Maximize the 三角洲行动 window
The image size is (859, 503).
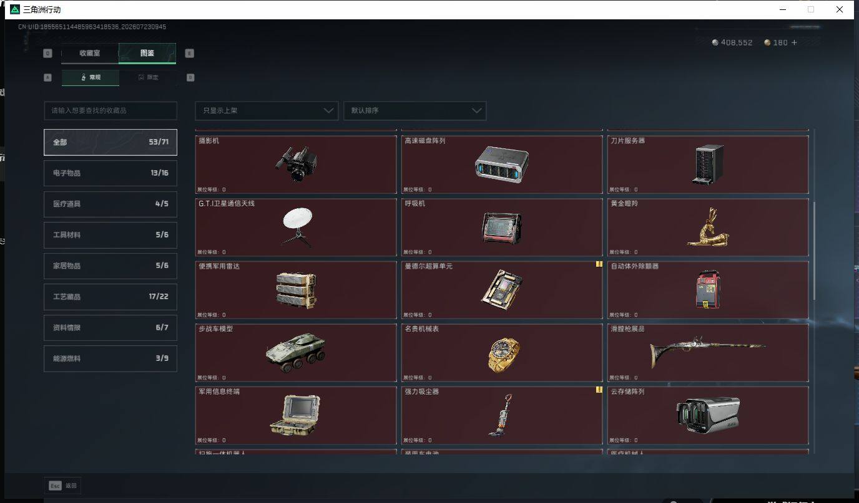click(811, 9)
